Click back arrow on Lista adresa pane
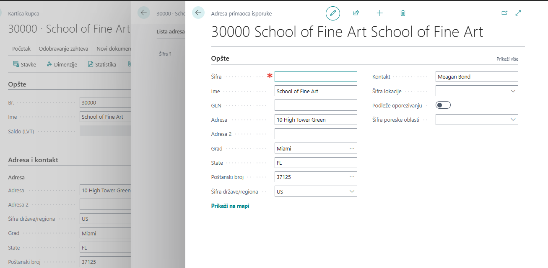The image size is (548, 268). 144,13
